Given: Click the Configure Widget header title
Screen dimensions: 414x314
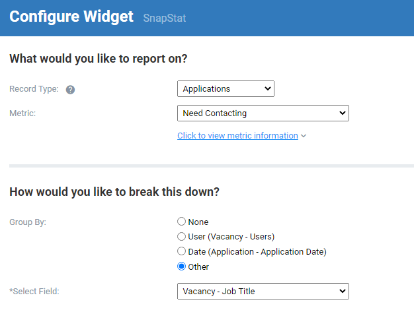Looking at the screenshot, I should 71,16.
